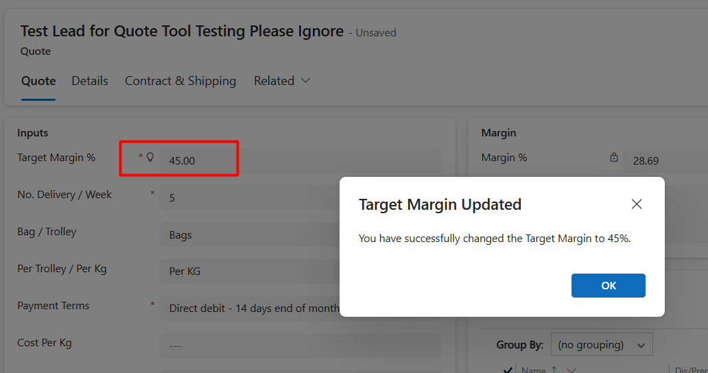Open the Group By (no grouping) dropdown

pyautogui.click(x=602, y=345)
